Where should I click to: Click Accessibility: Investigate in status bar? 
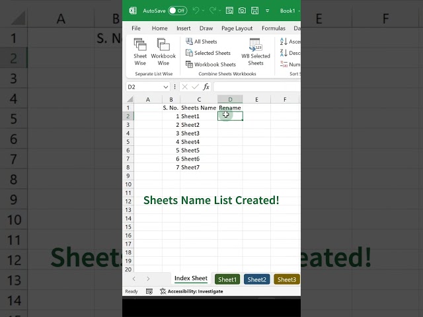(192, 291)
